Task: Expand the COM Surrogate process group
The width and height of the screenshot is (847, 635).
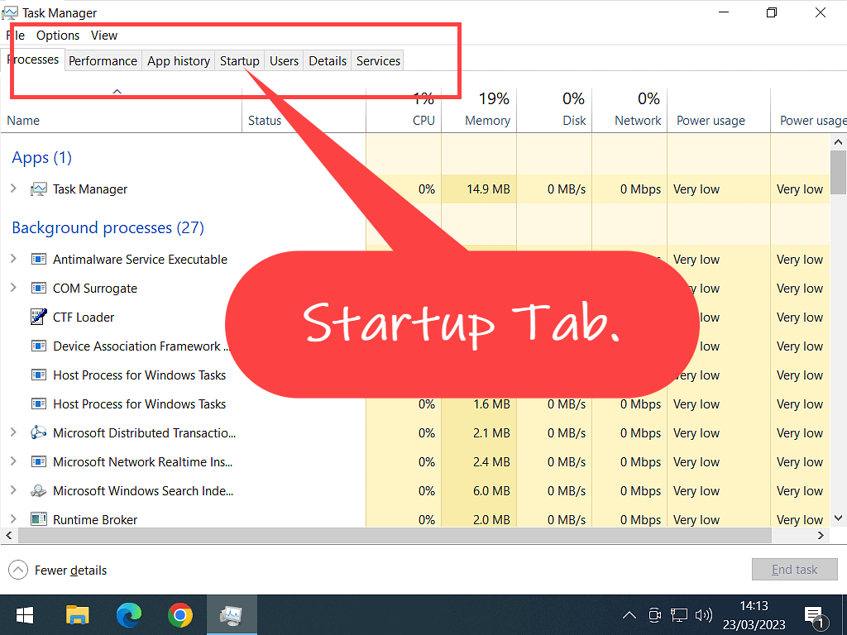Action: 13,289
